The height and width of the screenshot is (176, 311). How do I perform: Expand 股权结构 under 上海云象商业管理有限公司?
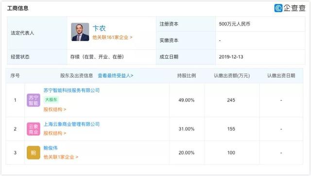(55, 133)
